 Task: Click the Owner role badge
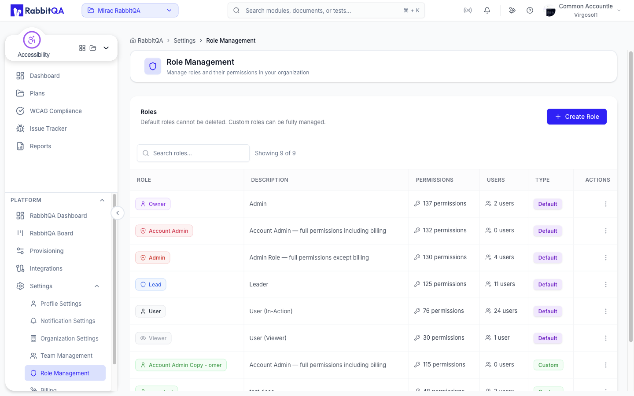(153, 204)
